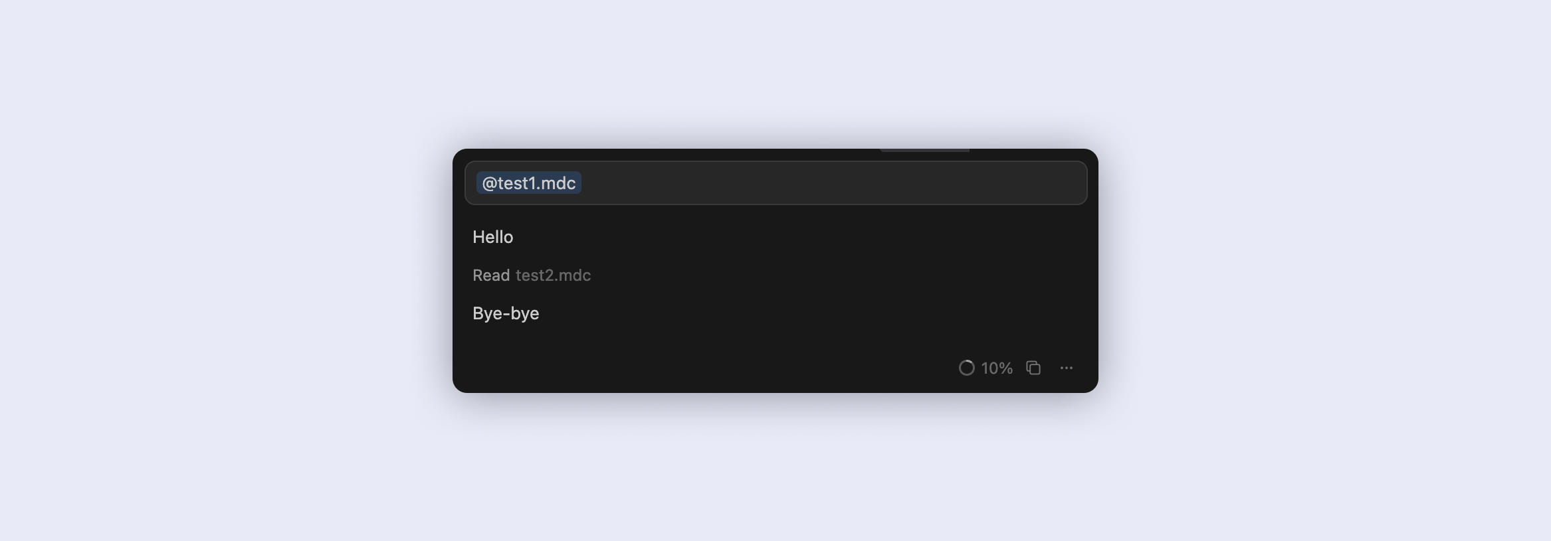Click the circular context usage ring icon
The width and height of the screenshot is (1551, 541).
[x=966, y=368]
